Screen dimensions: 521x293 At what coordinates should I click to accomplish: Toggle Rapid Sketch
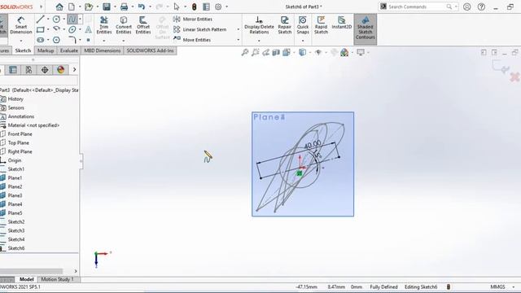click(321, 25)
